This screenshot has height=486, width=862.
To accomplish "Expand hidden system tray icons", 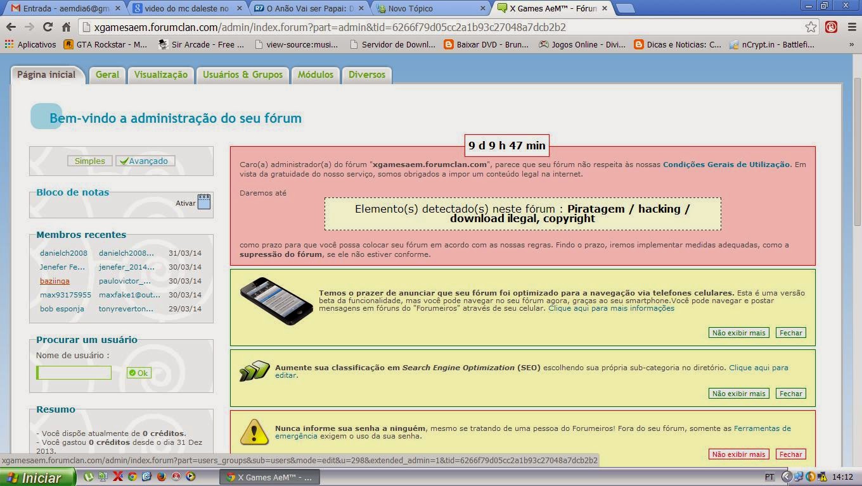I will click(787, 477).
